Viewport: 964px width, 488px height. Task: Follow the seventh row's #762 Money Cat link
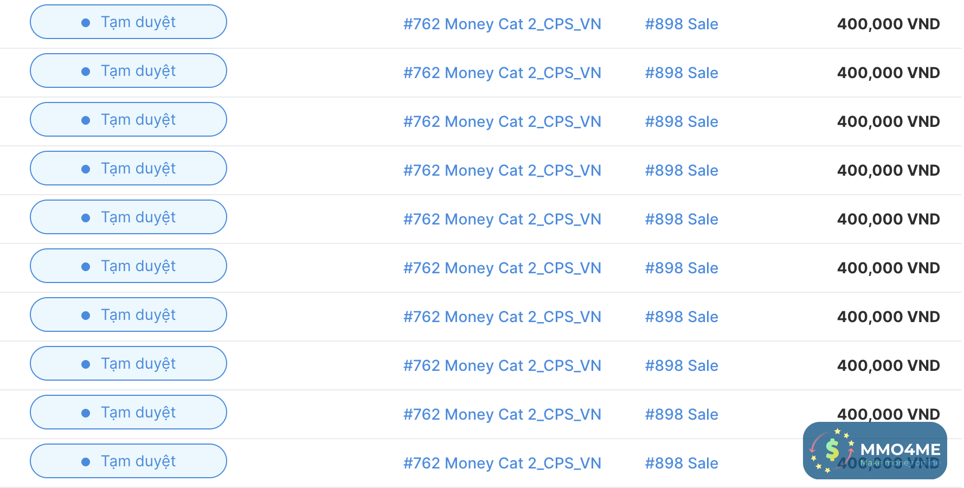pos(502,317)
